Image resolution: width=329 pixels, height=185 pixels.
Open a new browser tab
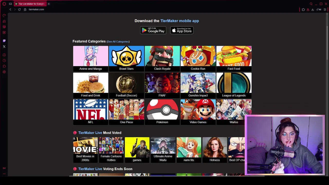click(49, 4)
